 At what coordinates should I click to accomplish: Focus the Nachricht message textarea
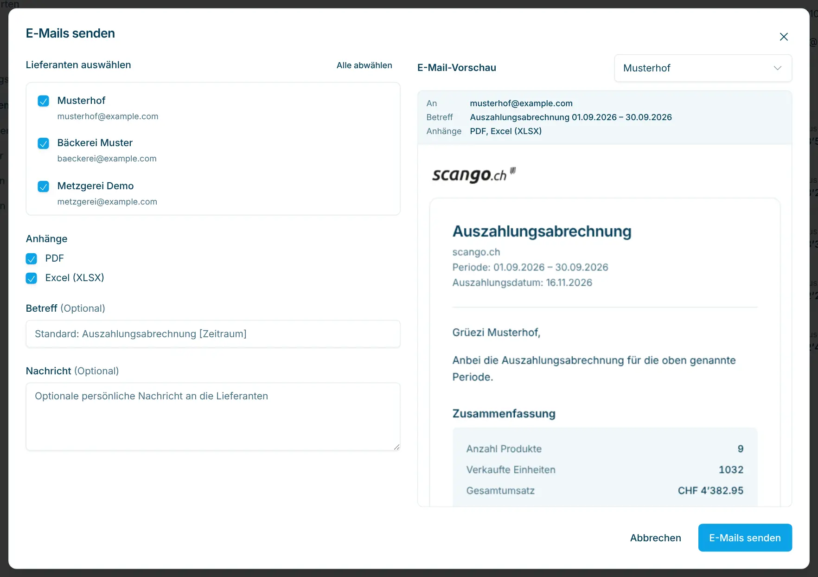(x=213, y=417)
